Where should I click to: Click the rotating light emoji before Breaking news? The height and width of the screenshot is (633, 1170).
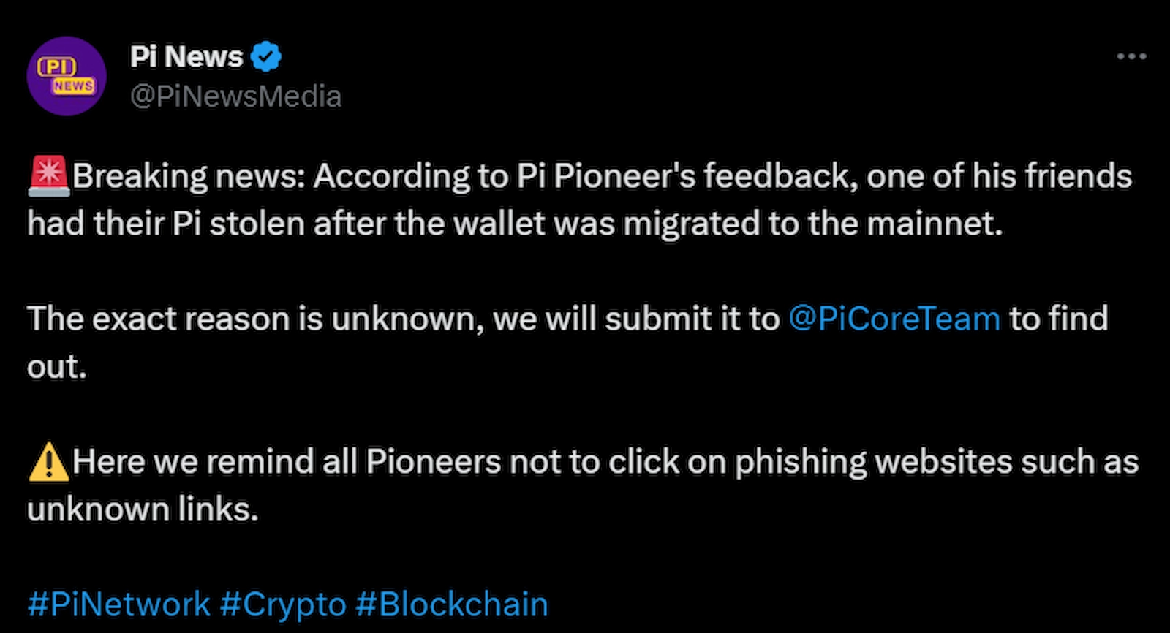click(48, 174)
